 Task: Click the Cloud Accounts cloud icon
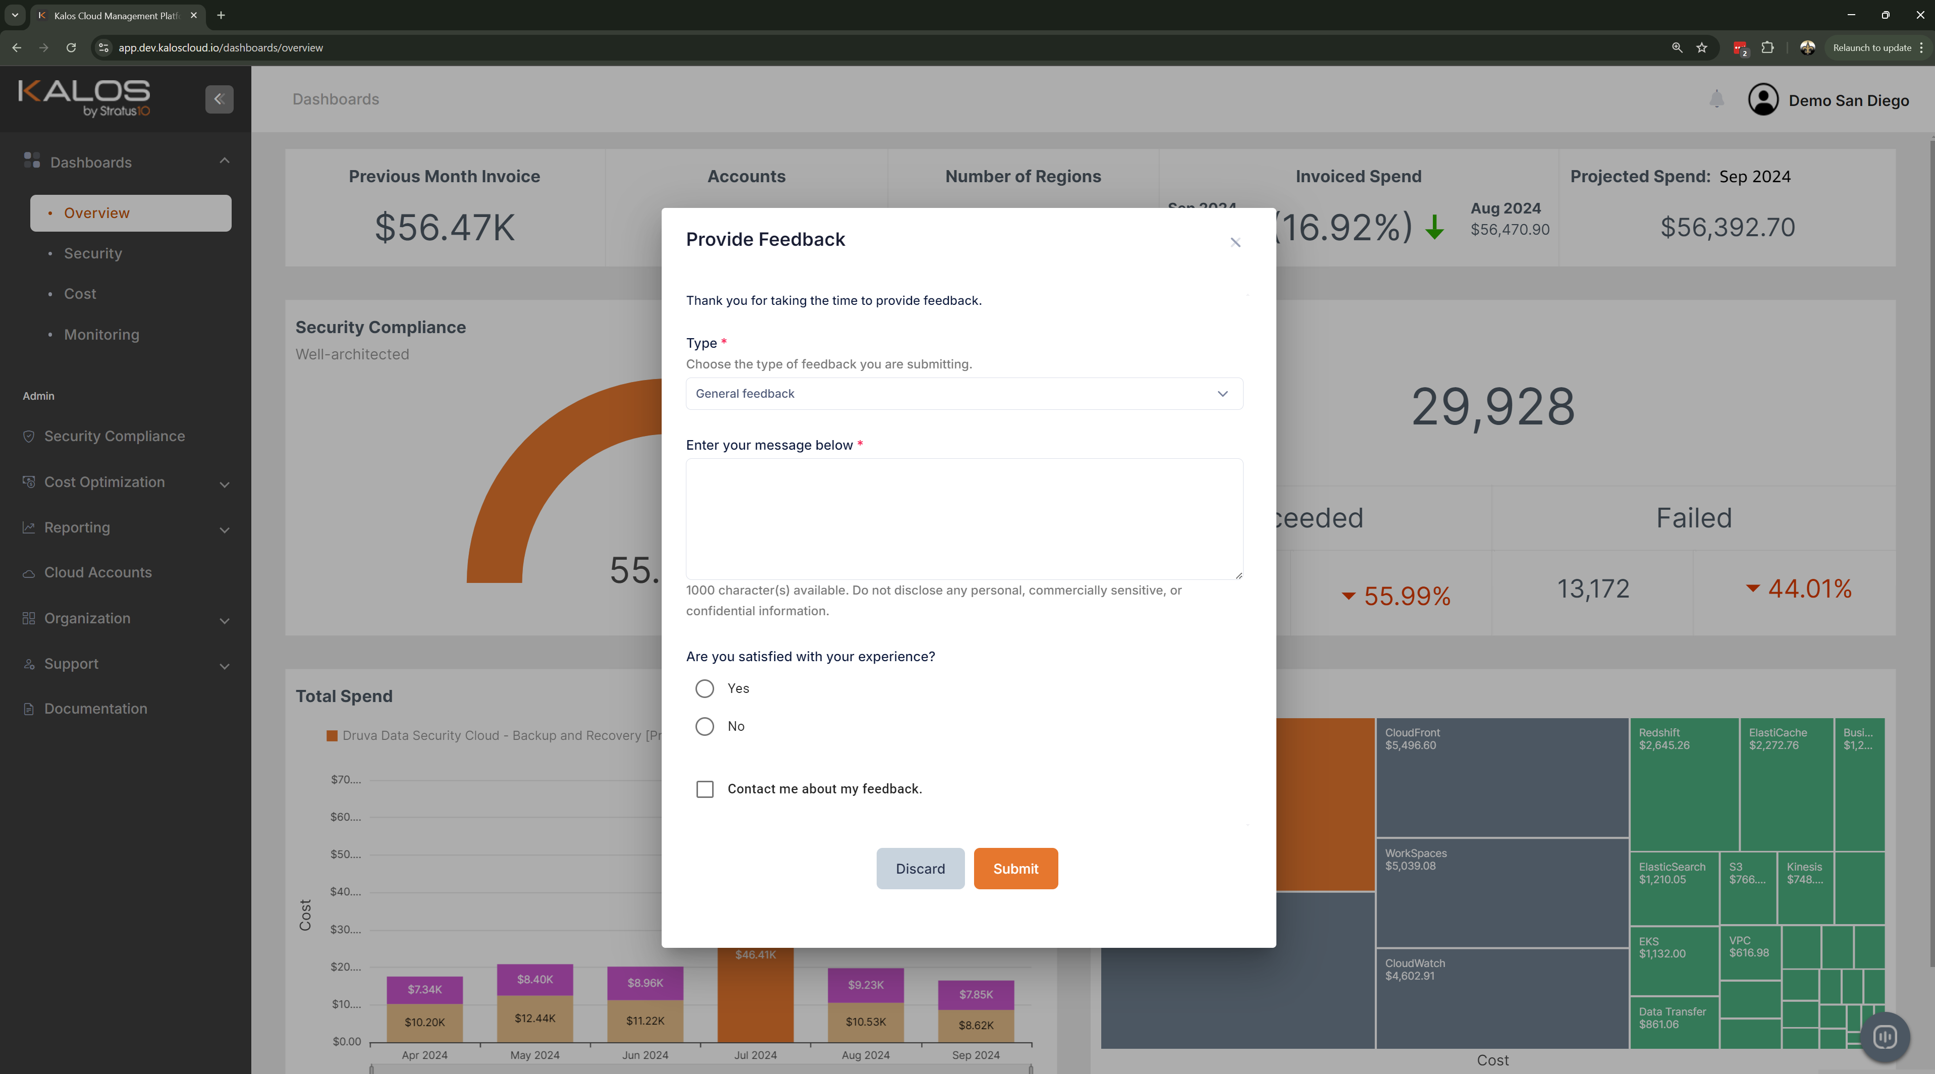[29, 573]
